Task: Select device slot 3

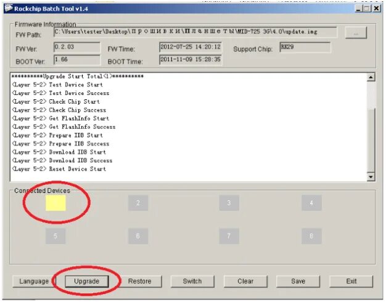Action: (229, 203)
